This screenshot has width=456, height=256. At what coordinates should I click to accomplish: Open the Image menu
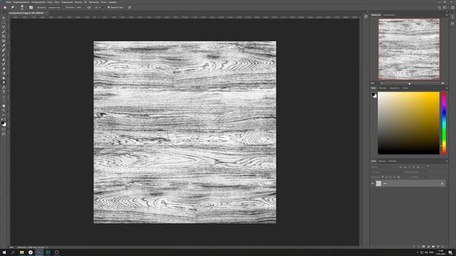coord(38,2)
